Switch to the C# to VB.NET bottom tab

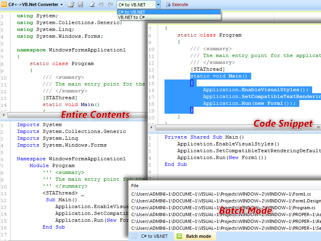click(x=154, y=236)
